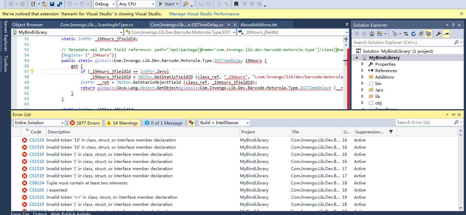Open the Debug configuration dropdown
Image resolution: width=466 pixels, height=215 pixels.
[105, 4]
